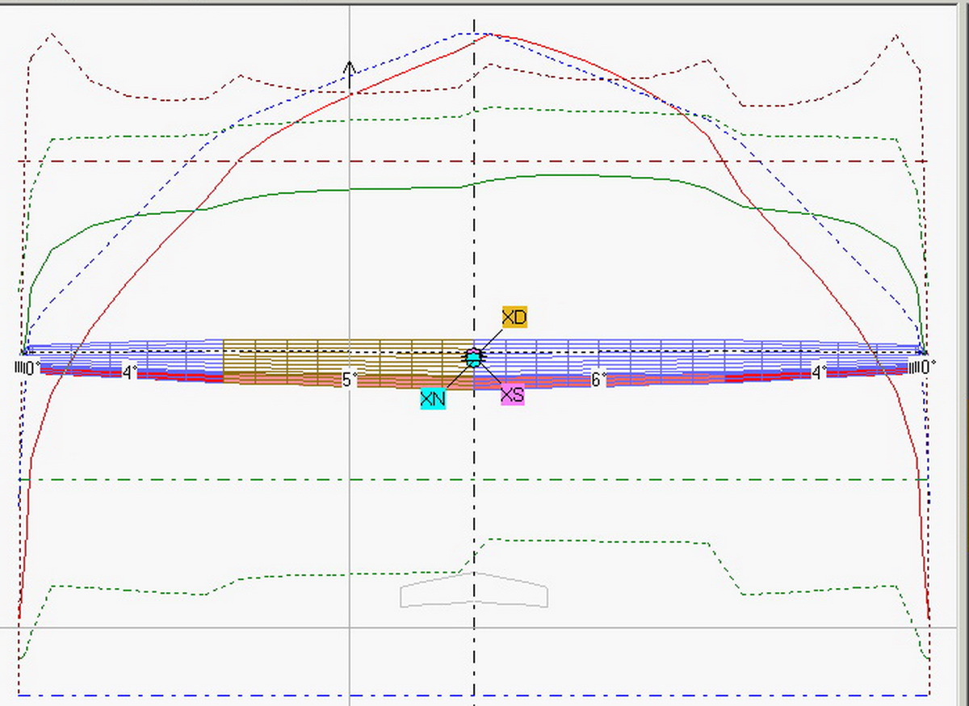Click the orange XD marker label
This screenshot has height=706, width=969.
pos(514,317)
